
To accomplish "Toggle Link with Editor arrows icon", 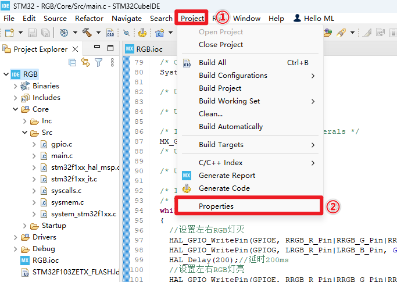I will (x=85, y=62).
